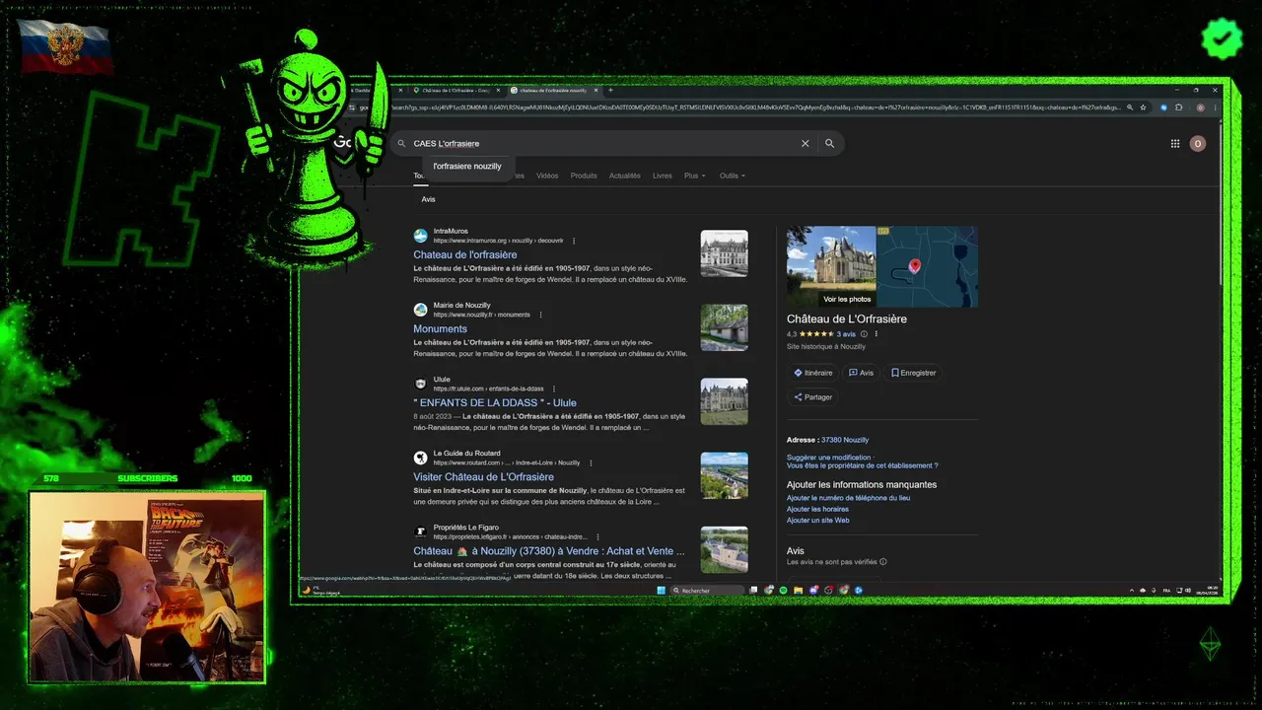This screenshot has width=1262, height=710.
Task: Click info icon beside unverified reviews note
Action: pyautogui.click(x=882, y=562)
